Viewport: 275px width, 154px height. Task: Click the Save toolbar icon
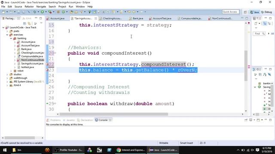point(18,12)
